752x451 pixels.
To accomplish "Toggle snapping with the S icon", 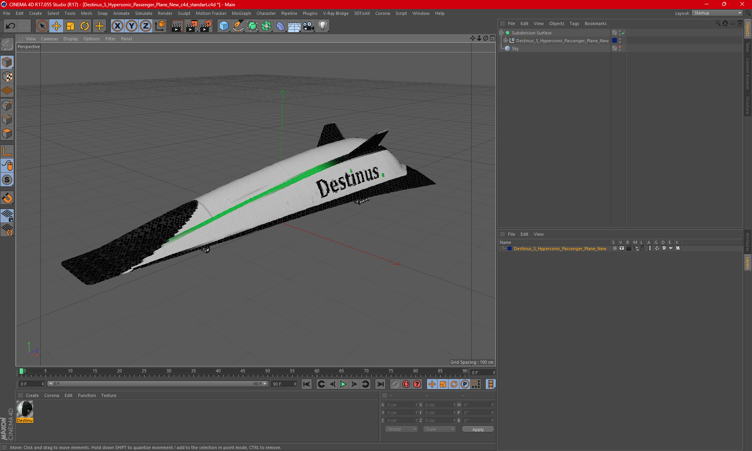I will click(7, 180).
